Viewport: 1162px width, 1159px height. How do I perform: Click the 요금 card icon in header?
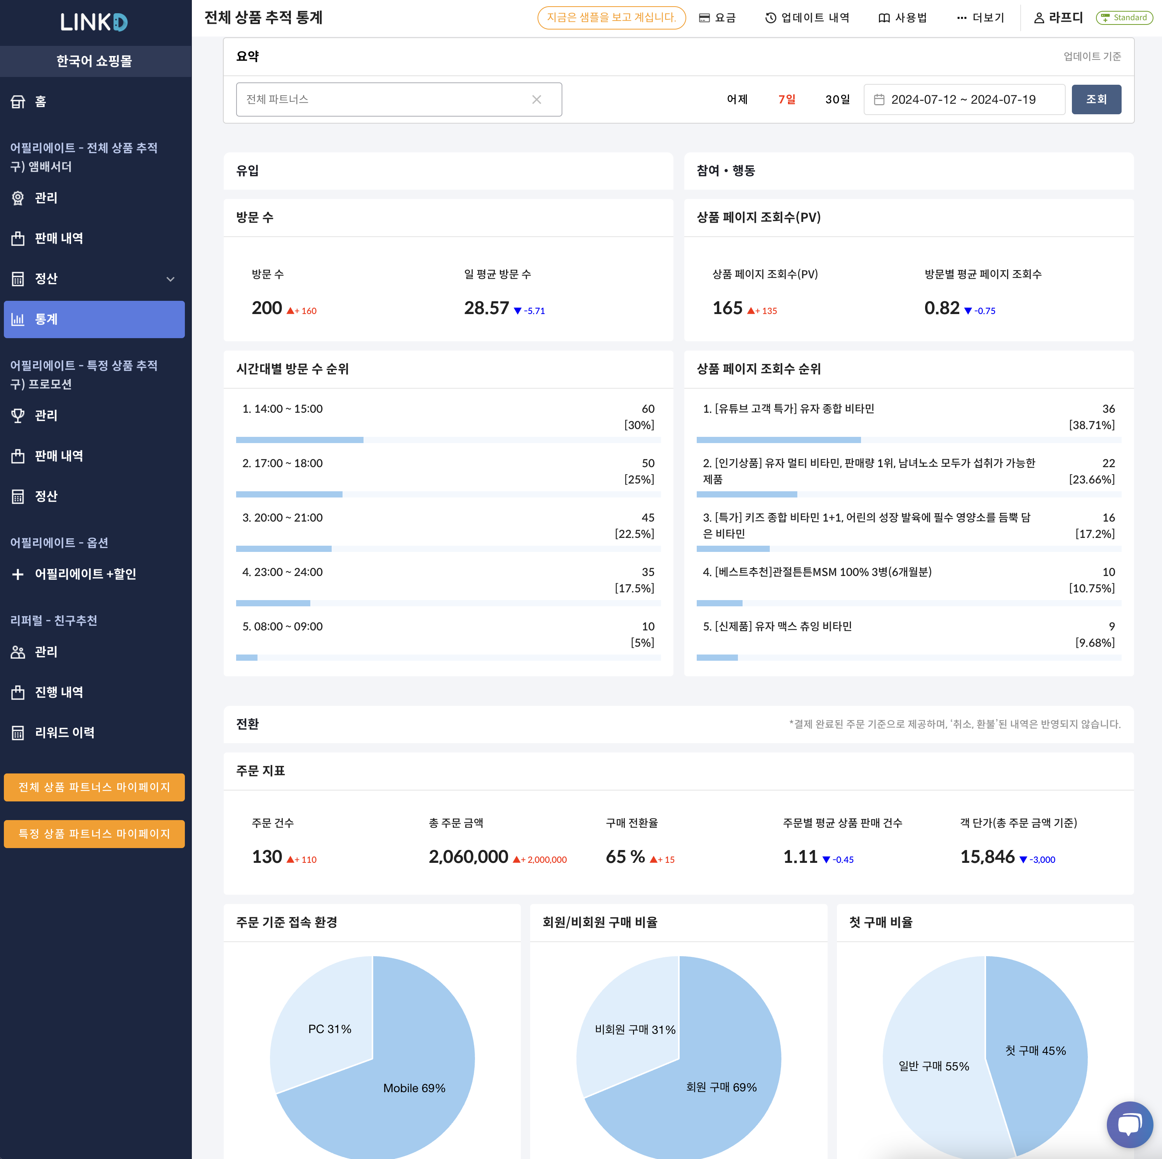704,18
